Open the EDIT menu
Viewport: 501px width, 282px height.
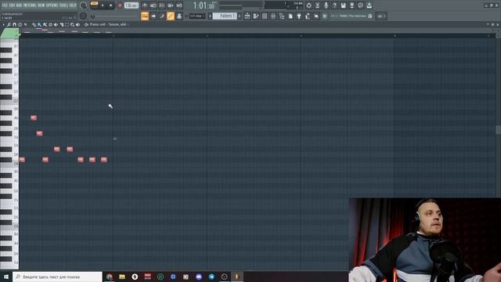tap(12, 5)
